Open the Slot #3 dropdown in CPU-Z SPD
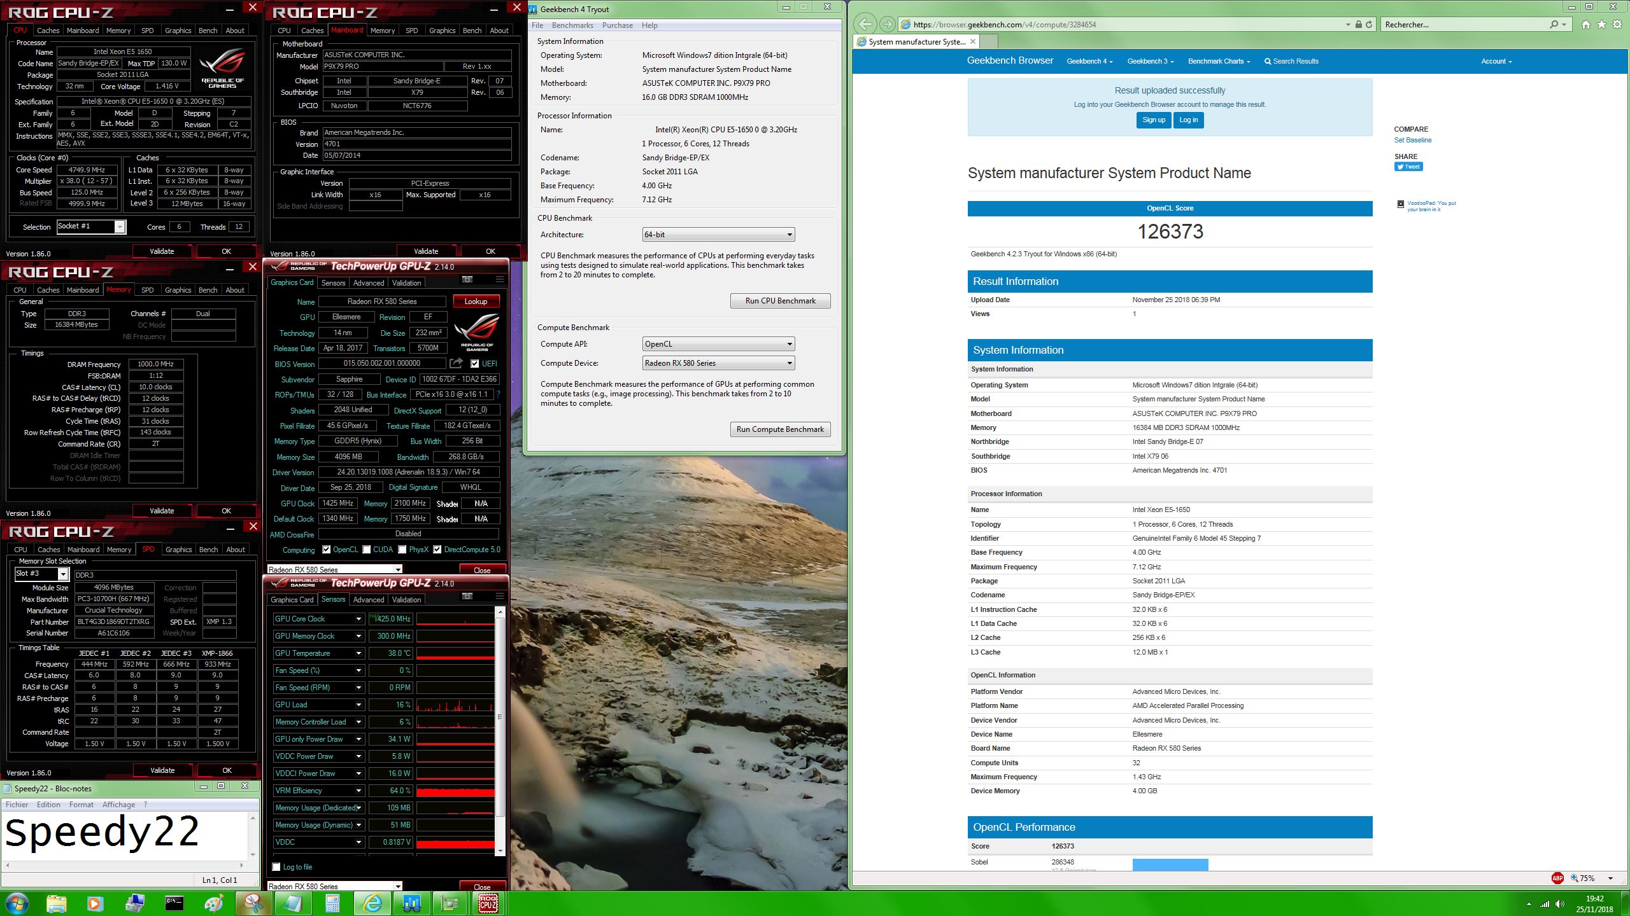This screenshot has height=916, width=1630. click(x=41, y=574)
